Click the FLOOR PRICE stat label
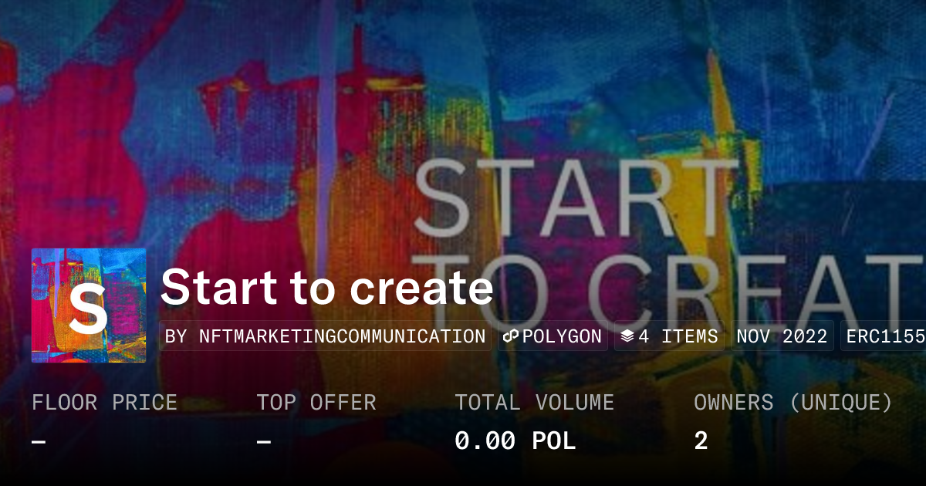This screenshot has width=926, height=486. tap(105, 403)
